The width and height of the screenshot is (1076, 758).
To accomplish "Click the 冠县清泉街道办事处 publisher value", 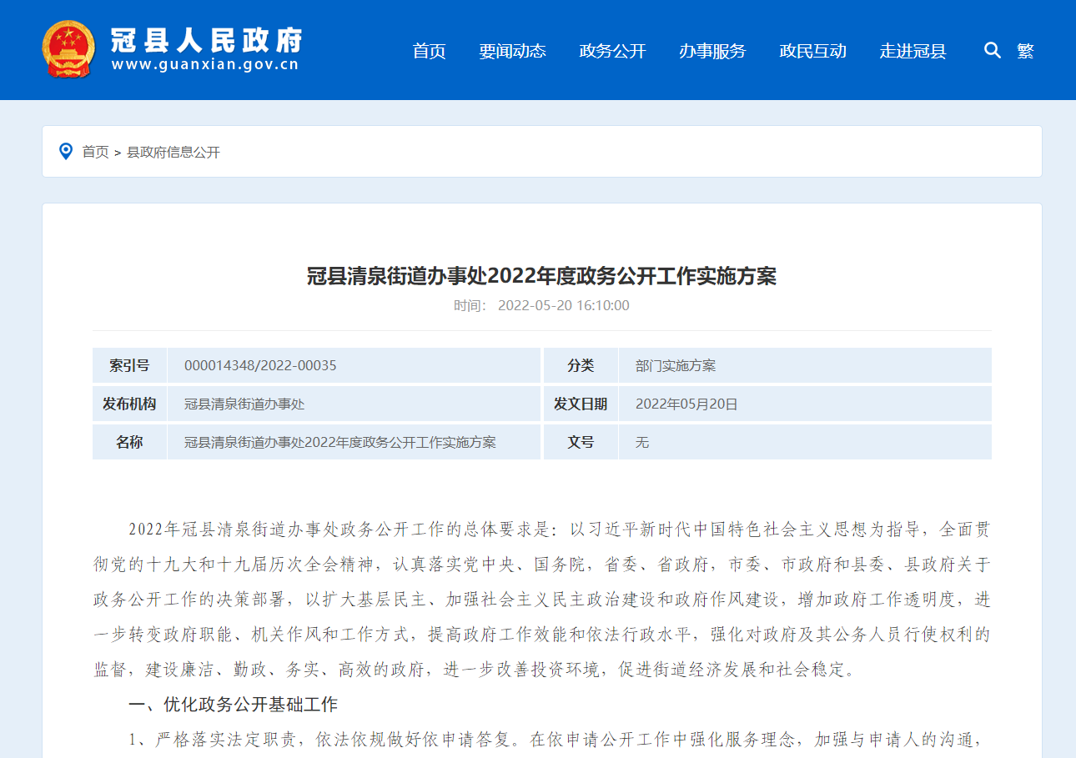I will (244, 404).
